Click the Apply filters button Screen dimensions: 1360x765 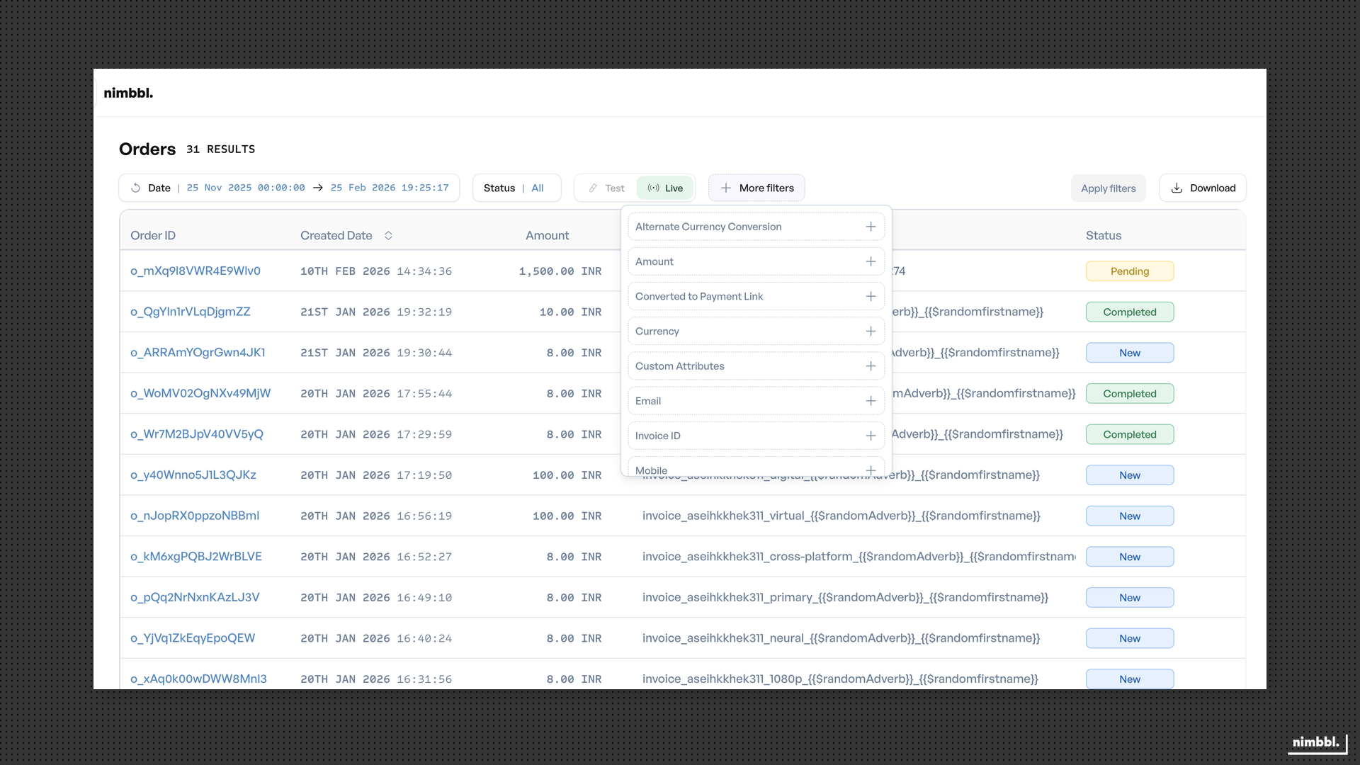(1108, 188)
